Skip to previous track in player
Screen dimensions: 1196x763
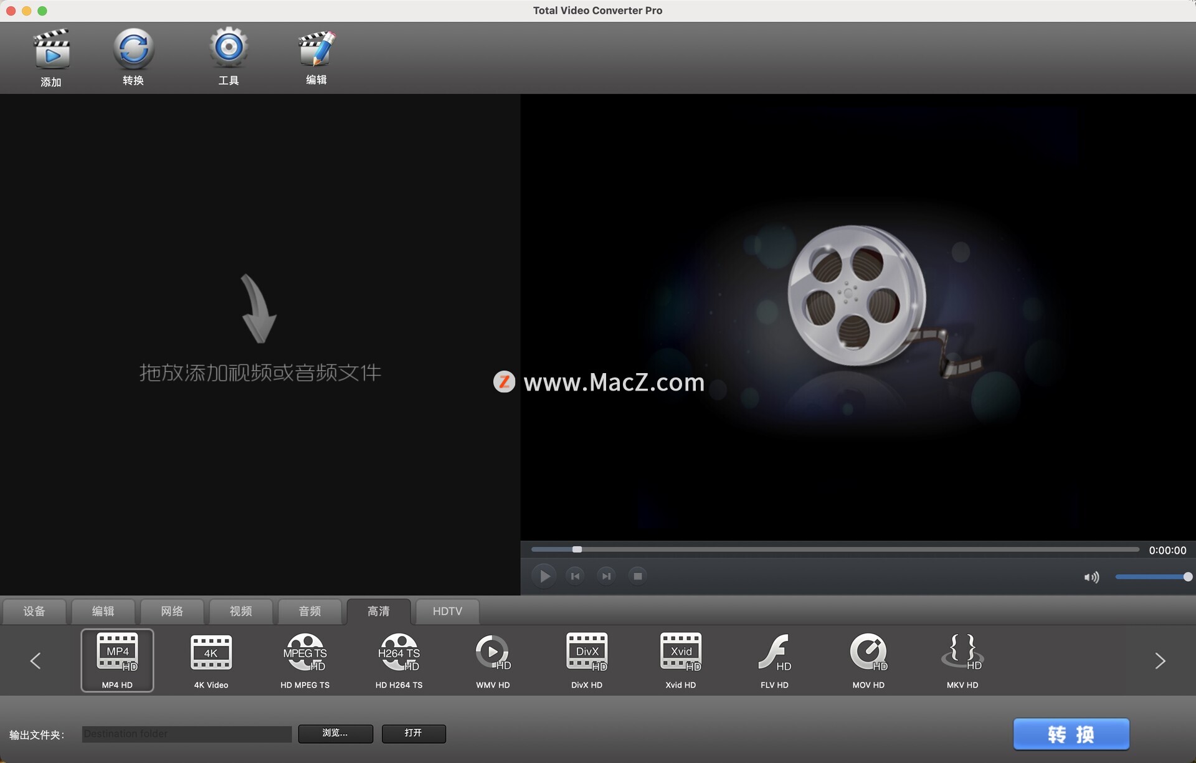pos(575,576)
